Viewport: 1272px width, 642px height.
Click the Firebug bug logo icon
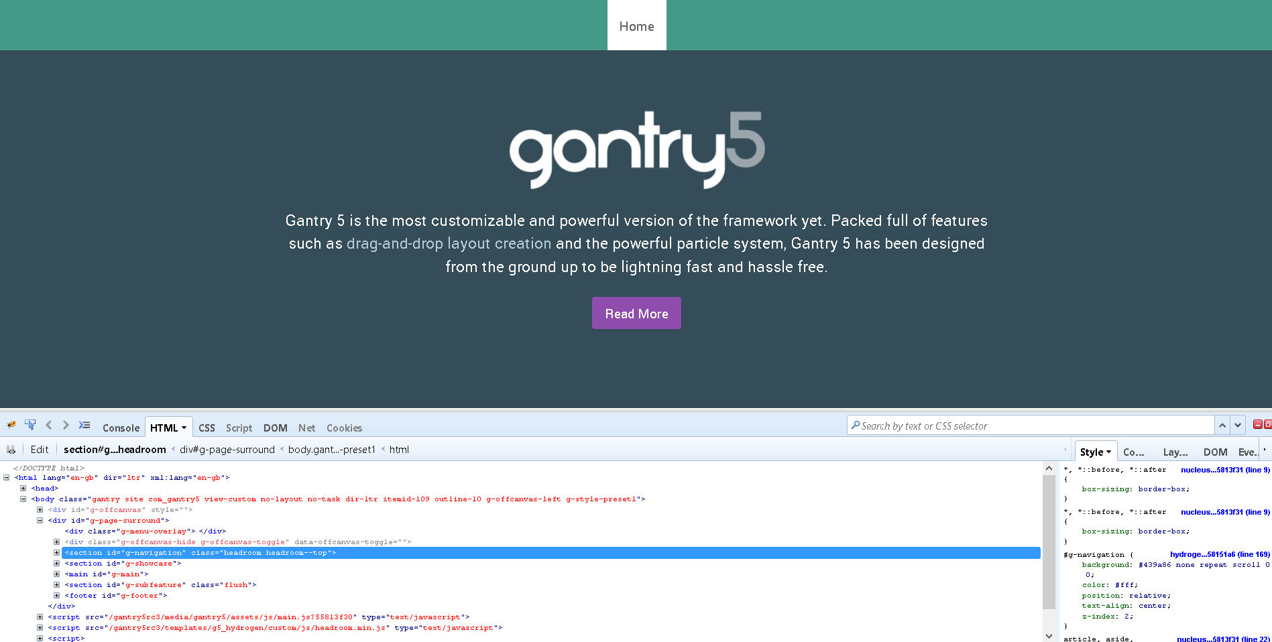11,425
